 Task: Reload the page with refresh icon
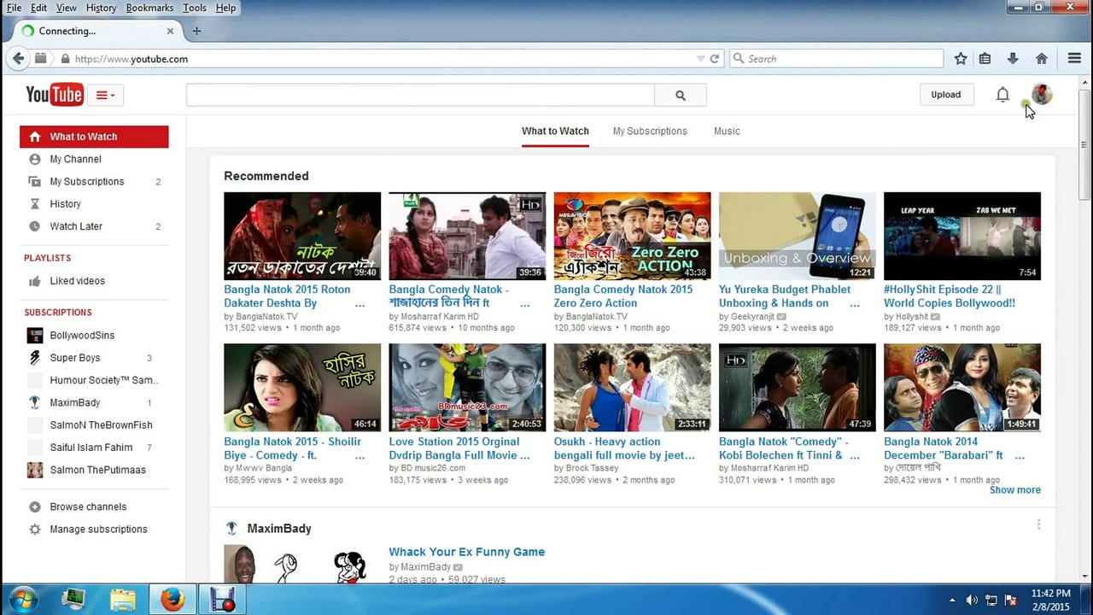[715, 59]
